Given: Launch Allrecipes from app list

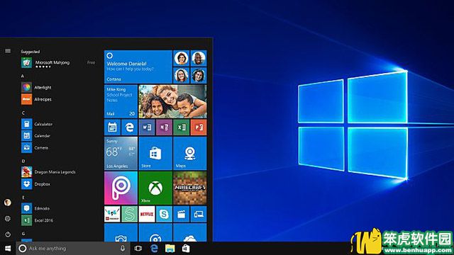Looking at the screenshot, I should tap(36, 99).
